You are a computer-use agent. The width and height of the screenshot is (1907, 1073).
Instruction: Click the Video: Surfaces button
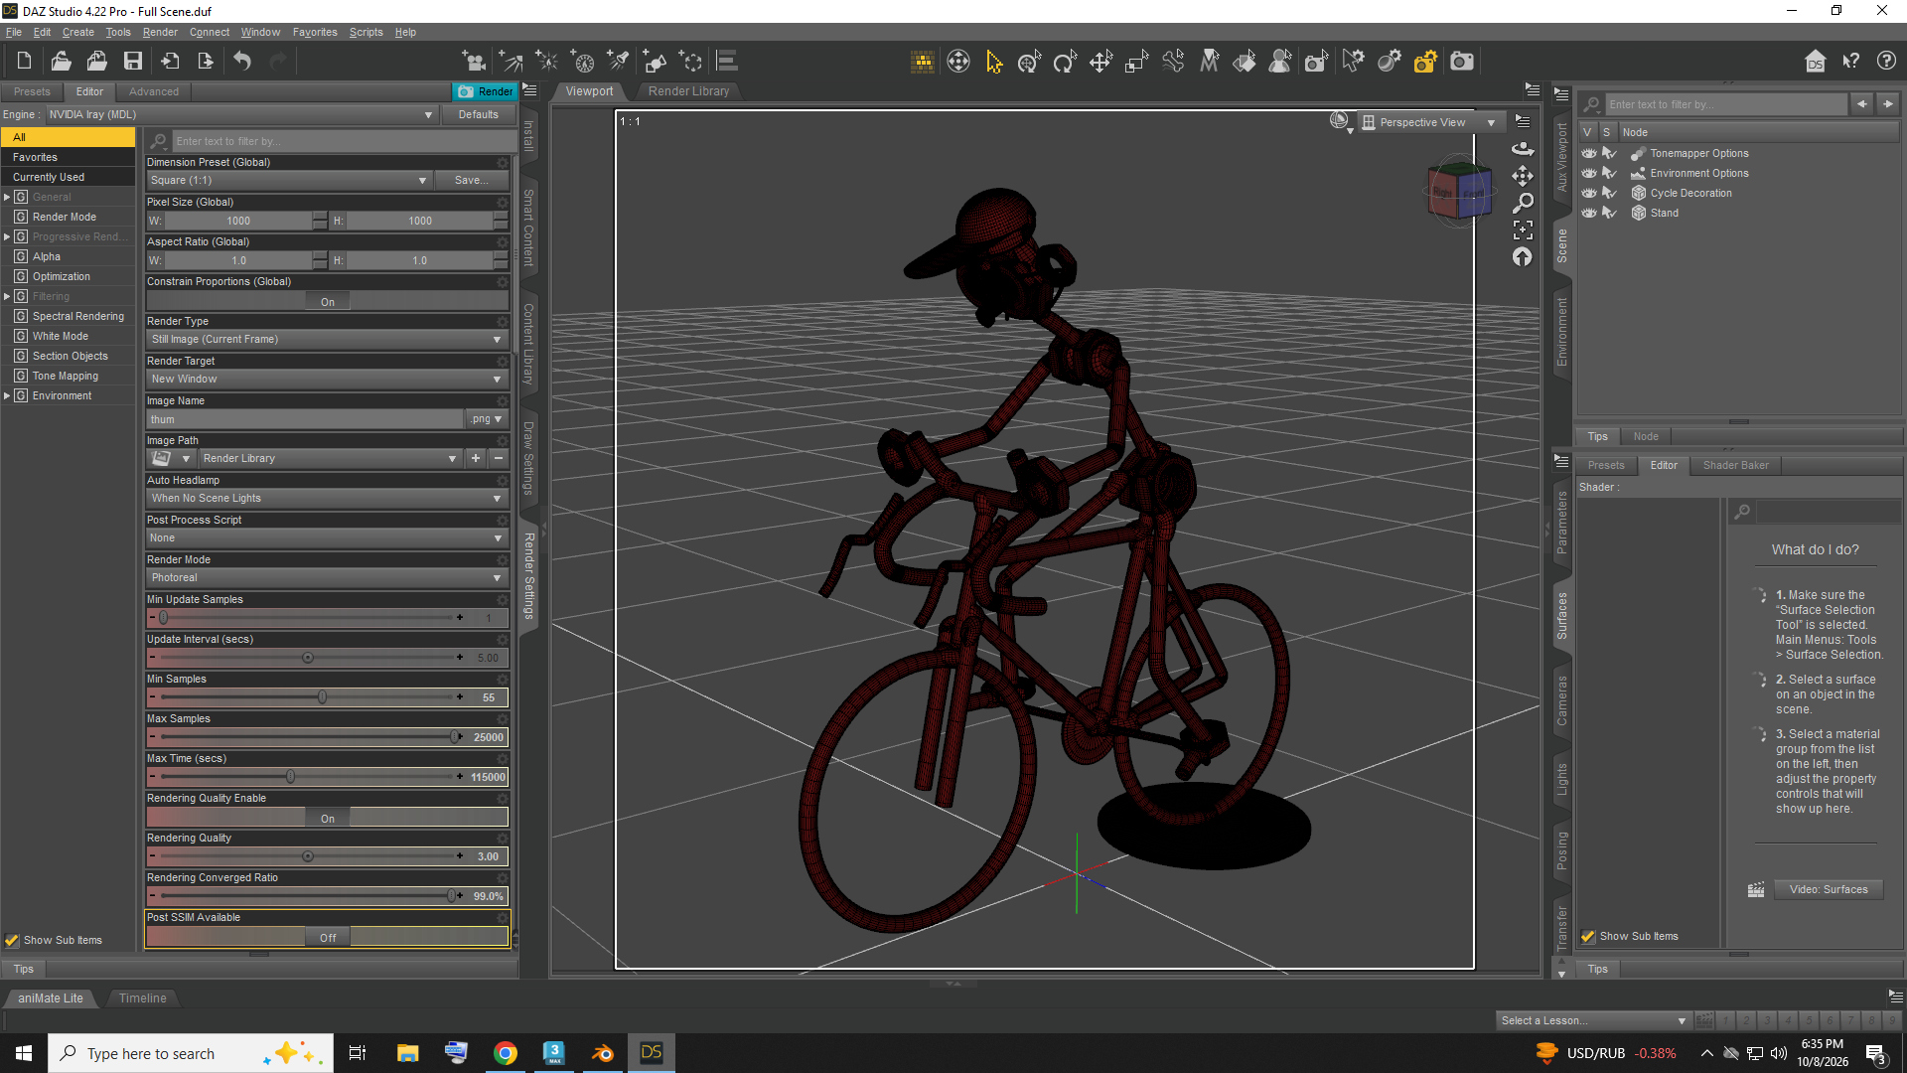(x=1828, y=890)
